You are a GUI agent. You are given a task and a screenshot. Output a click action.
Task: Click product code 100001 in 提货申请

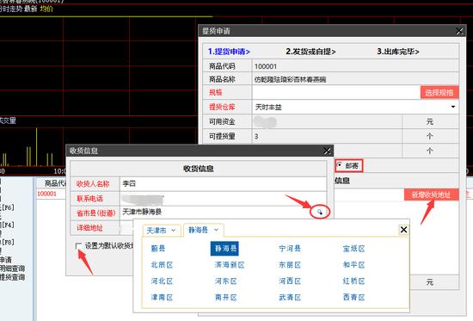266,66
